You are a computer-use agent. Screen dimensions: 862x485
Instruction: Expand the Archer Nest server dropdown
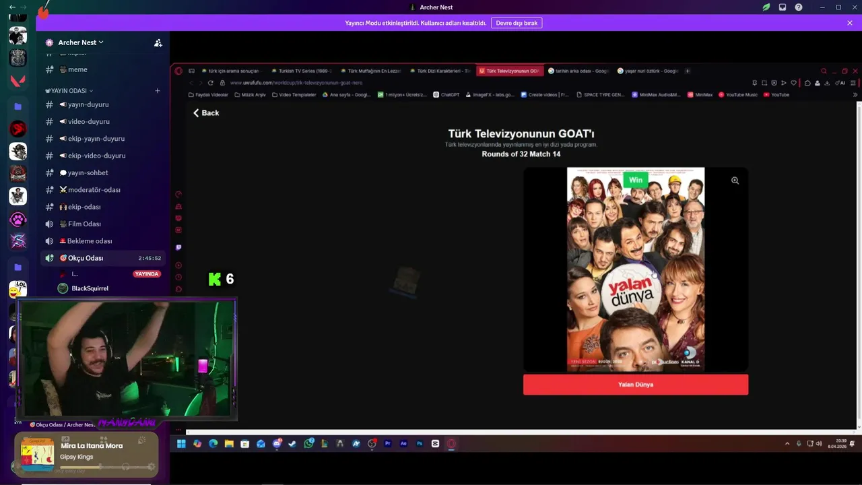tap(81, 42)
